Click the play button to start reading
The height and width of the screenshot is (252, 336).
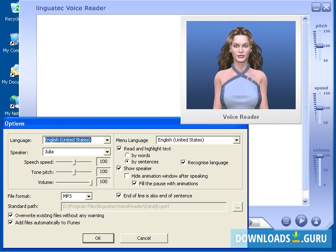coord(302,221)
